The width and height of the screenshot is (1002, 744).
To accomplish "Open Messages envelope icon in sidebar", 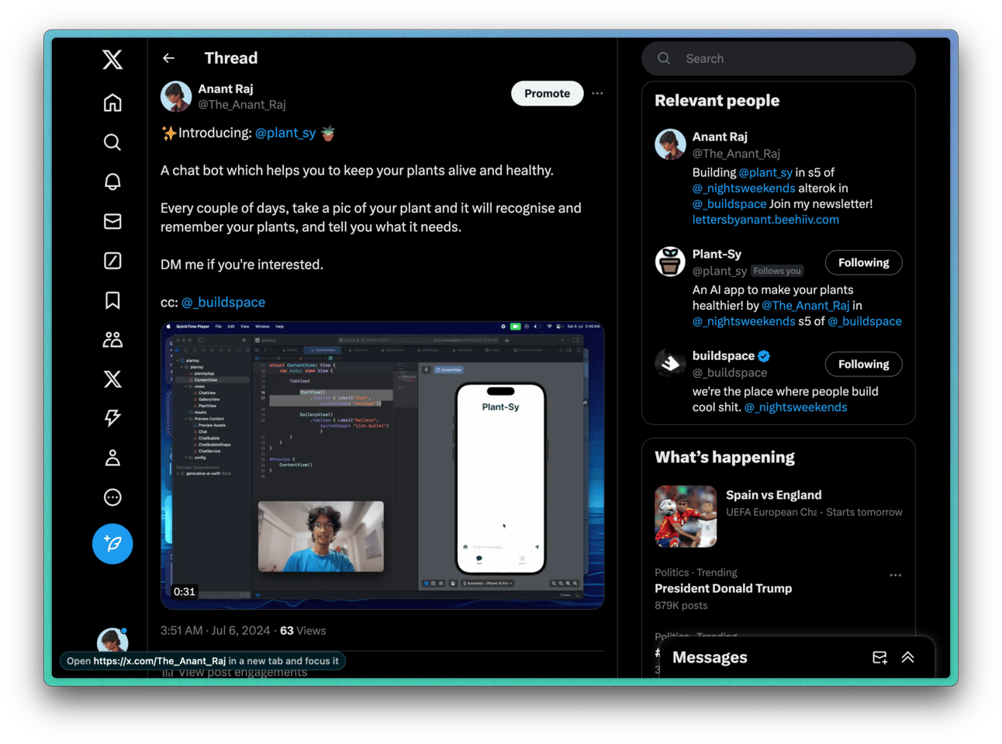I will point(112,221).
